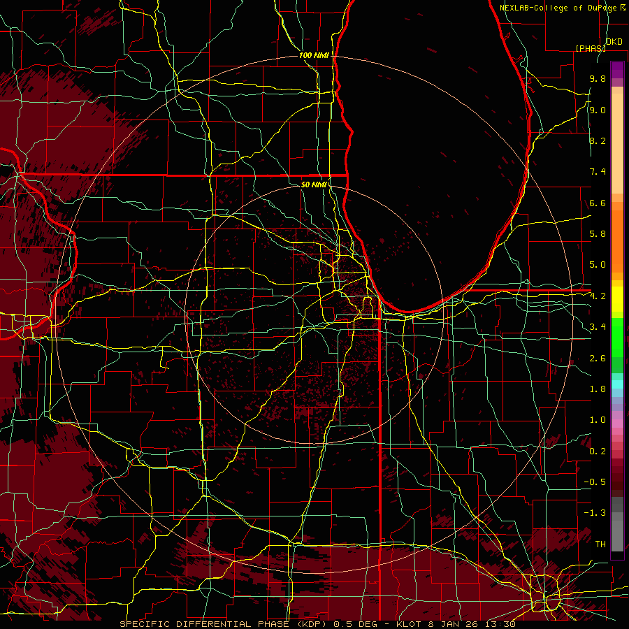Click the 7.4 legend value
The height and width of the screenshot is (629, 629).
598,172
